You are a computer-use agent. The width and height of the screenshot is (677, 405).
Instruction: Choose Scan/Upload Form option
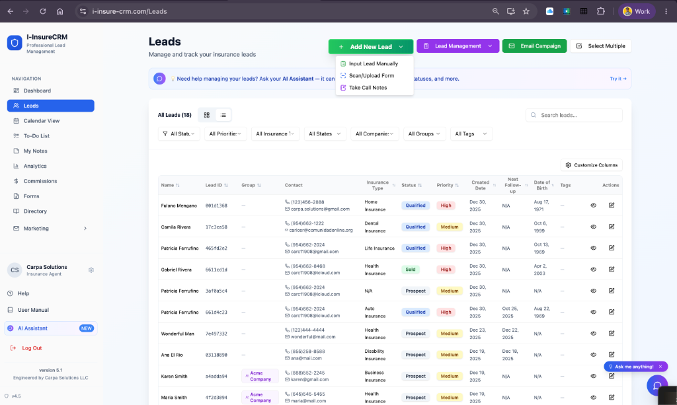click(x=374, y=75)
